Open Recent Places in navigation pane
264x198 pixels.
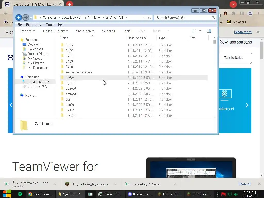tap(38, 54)
